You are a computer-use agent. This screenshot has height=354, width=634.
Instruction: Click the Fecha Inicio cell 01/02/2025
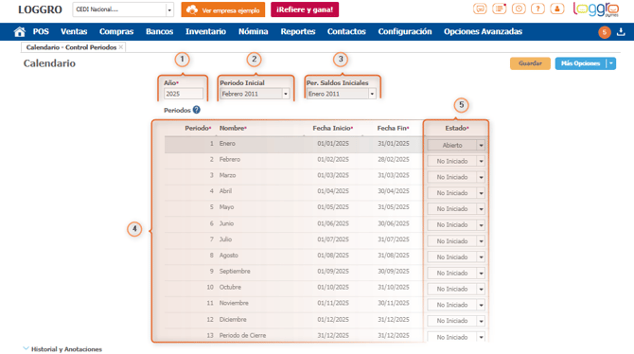[x=333, y=159]
